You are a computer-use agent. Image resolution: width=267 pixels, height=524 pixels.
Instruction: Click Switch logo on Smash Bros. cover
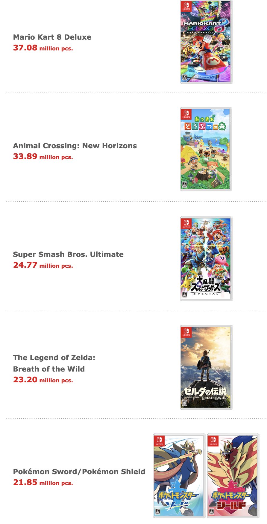(x=186, y=223)
